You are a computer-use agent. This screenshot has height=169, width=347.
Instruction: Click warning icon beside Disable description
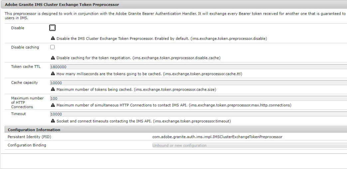point(53,38)
